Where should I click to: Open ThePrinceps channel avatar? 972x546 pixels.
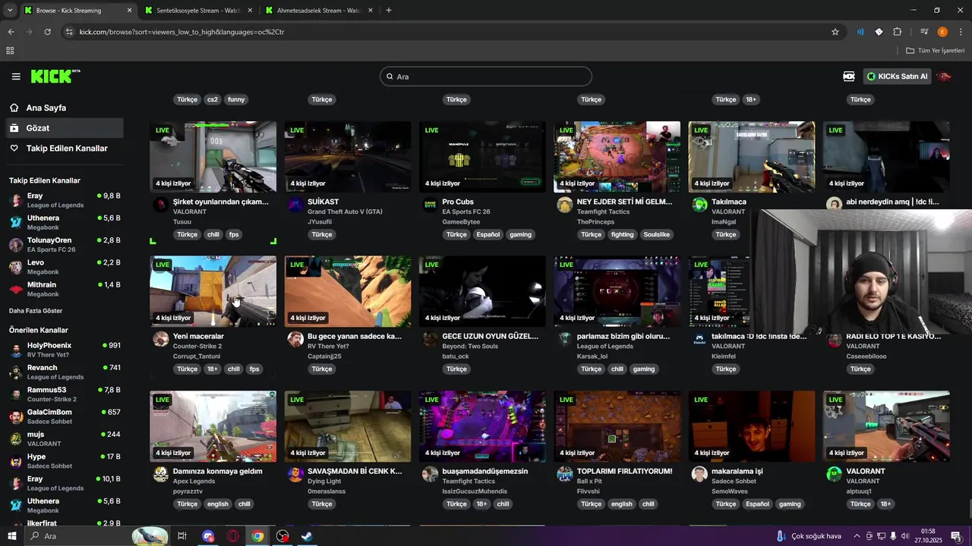[x=564, y=205]
